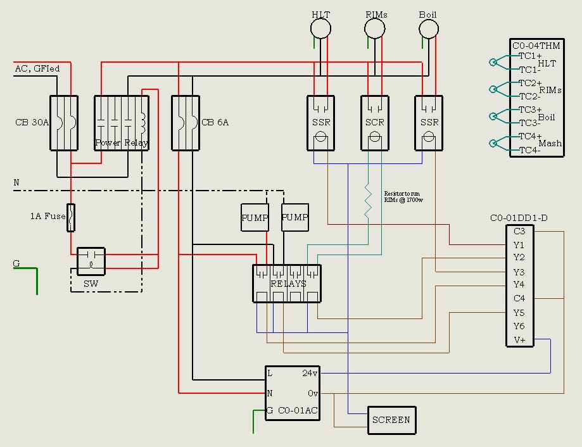Select the SSR block under the HLT element
The width and height of the screenshot is (582, 447).
(x=320, y=123)
